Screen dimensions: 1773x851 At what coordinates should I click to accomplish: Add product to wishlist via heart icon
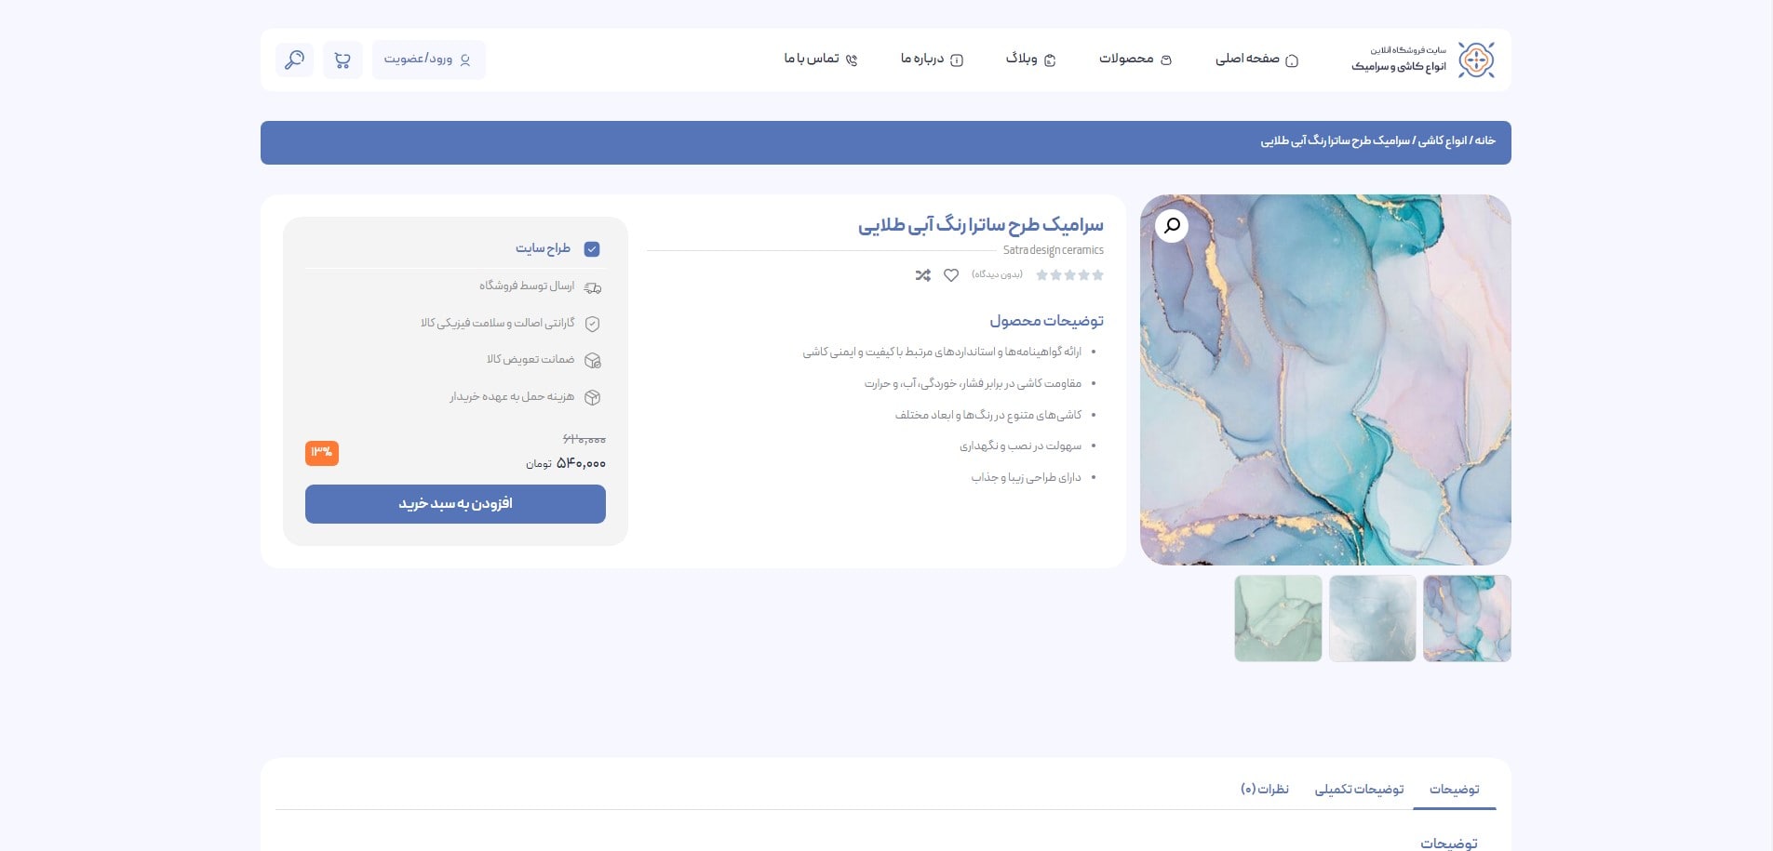click(x=950, y=275)
